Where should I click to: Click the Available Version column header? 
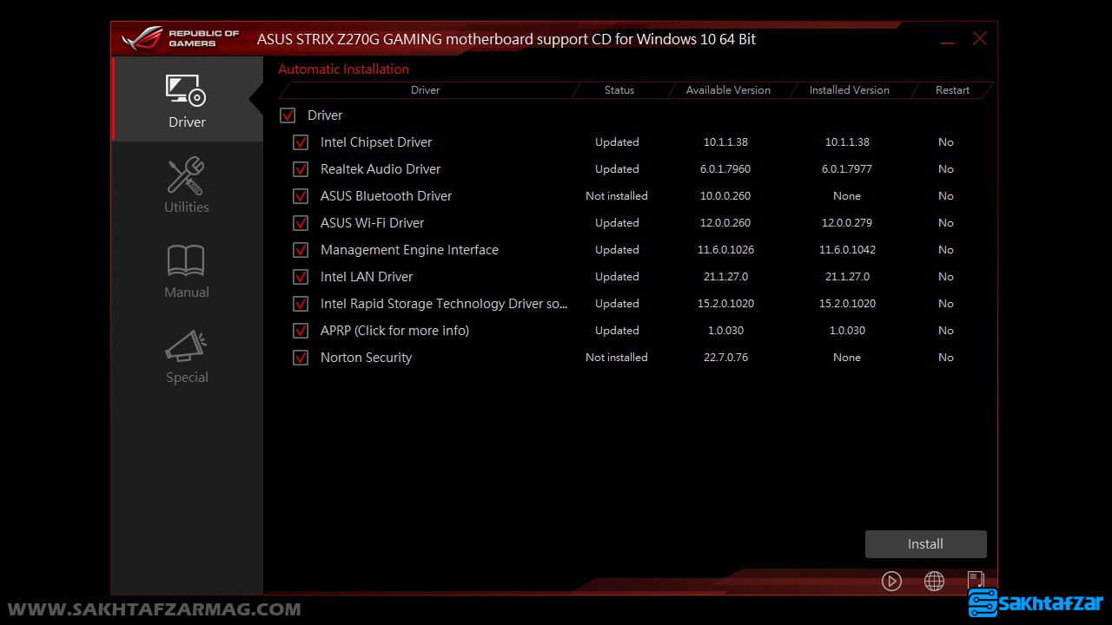coord(728,90)
